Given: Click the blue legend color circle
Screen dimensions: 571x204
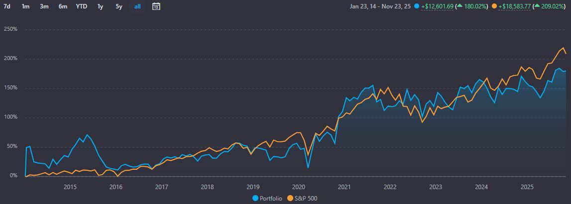Looking at the screenshot, I should pyautogui.click(x=256, y=198).
